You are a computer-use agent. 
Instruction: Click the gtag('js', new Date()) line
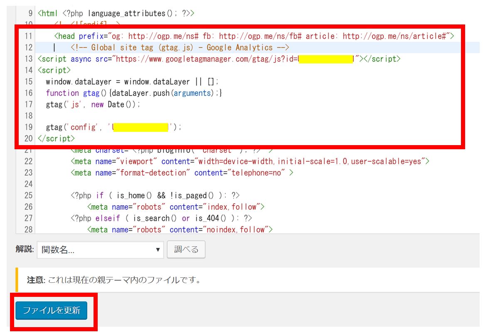(93, 104)
